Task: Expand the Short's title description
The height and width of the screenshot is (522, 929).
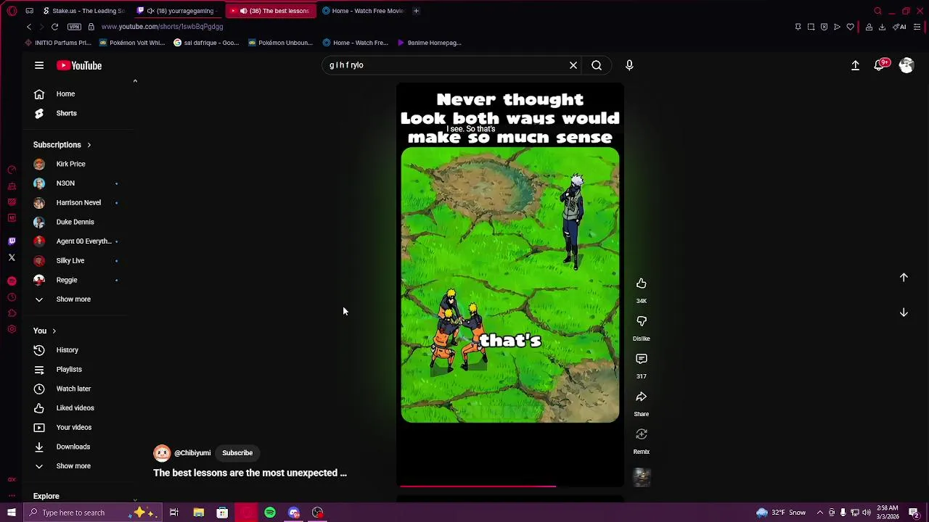Action: pos(250,473)
